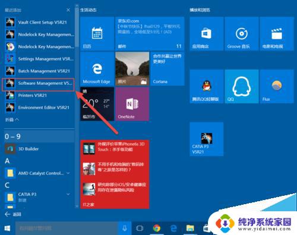Open Nodelock Key Management with key icon
This screenshot has height=235, width=297.
click(x=39, y=47)
